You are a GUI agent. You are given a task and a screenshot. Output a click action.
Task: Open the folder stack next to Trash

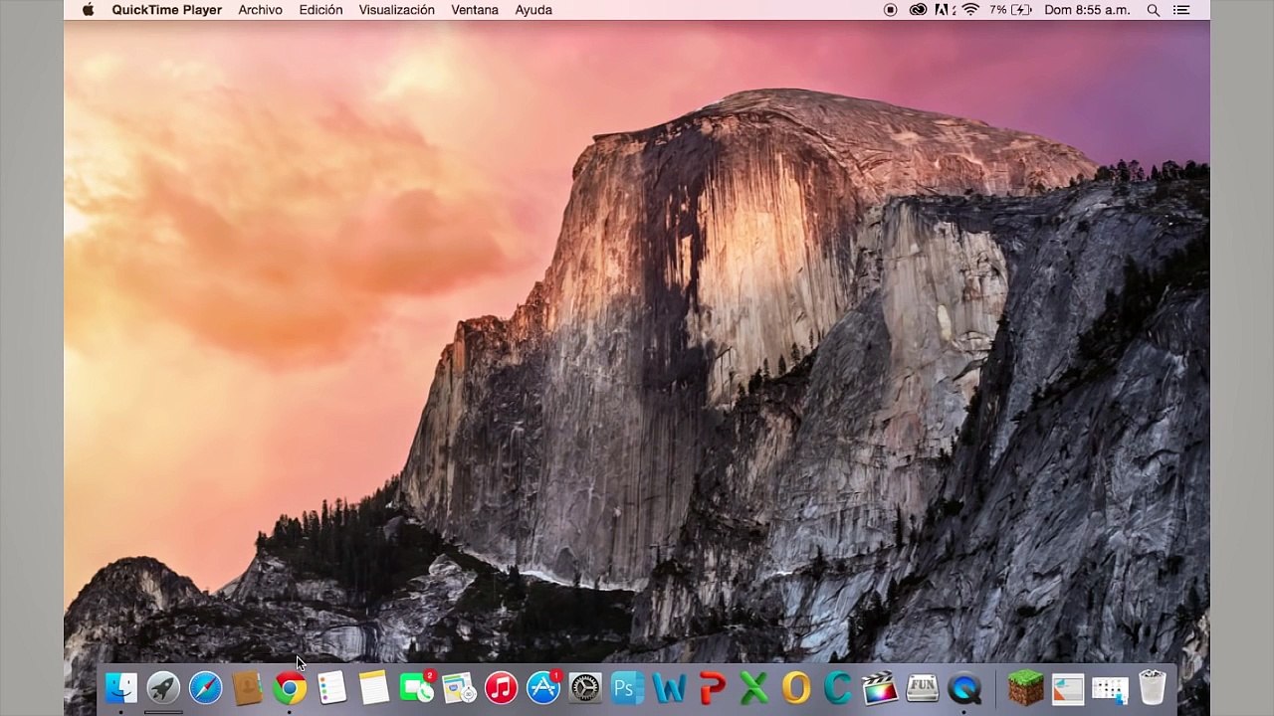pyautogui.click(x=1110, y=688)
